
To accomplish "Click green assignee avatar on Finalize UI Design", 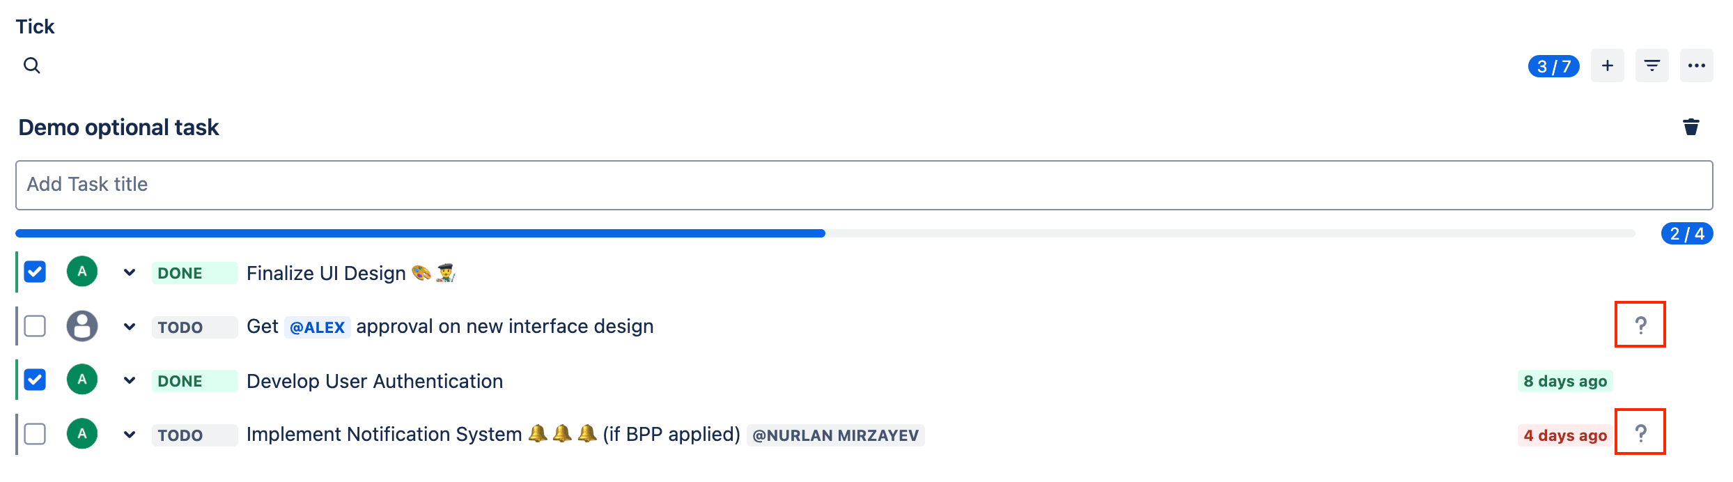I will (82, 272).
